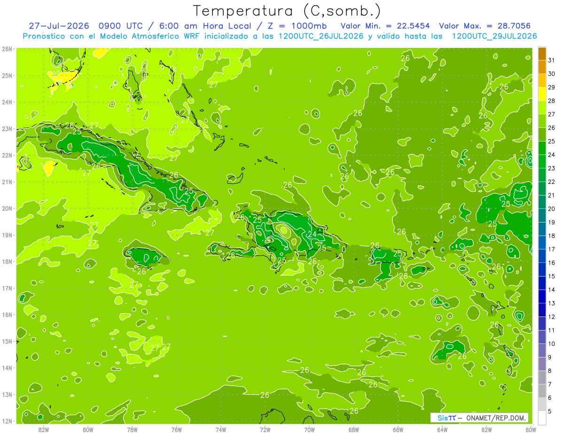Click the dark blue legend swatch between 12 and 13

pos(542,310)
